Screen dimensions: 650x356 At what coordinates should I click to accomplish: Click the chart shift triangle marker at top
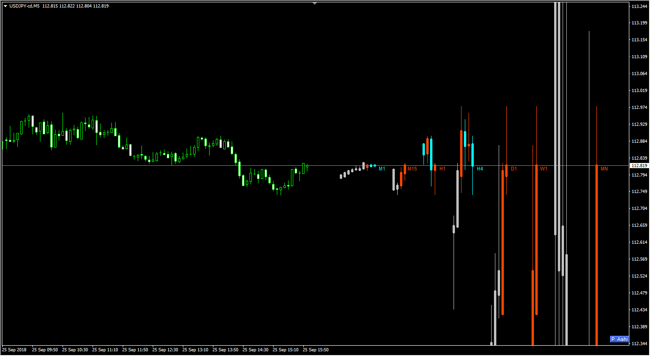[x=315, y=3]
